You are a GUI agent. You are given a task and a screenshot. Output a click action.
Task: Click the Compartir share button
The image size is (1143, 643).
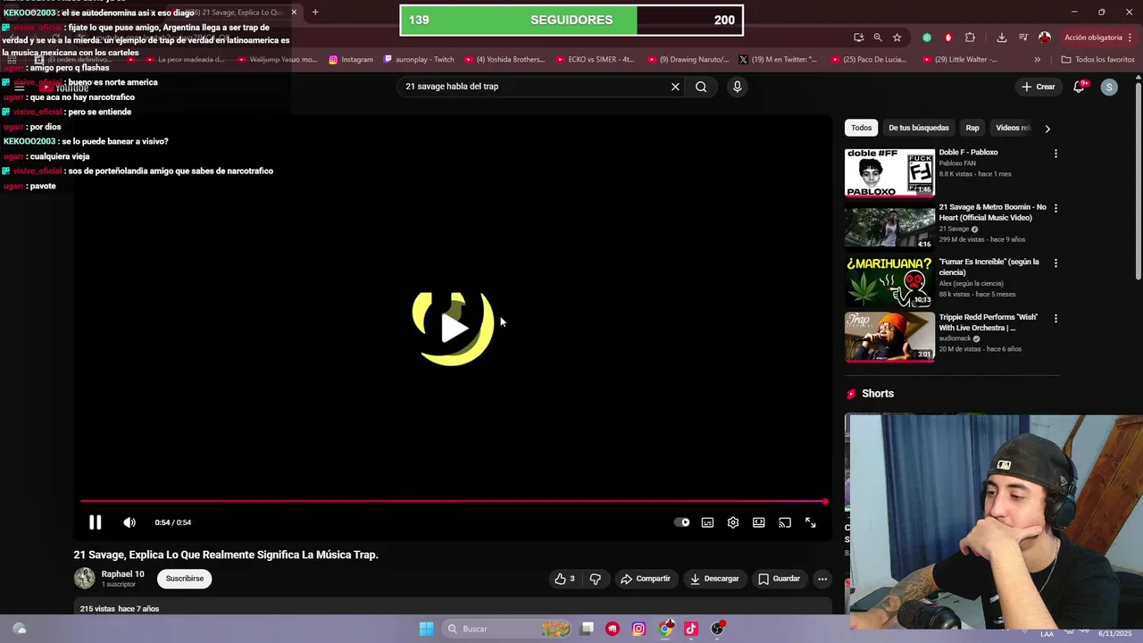[x=645, y=579]
